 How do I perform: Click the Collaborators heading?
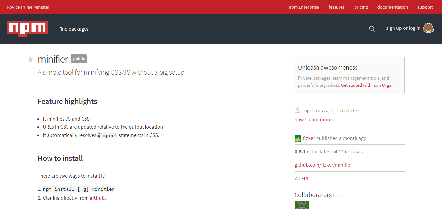tap(313, 195)
